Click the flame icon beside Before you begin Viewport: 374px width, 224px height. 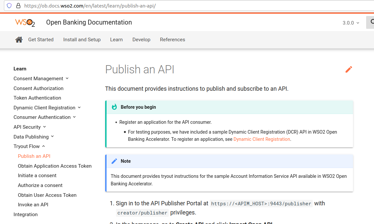(114, 107)
